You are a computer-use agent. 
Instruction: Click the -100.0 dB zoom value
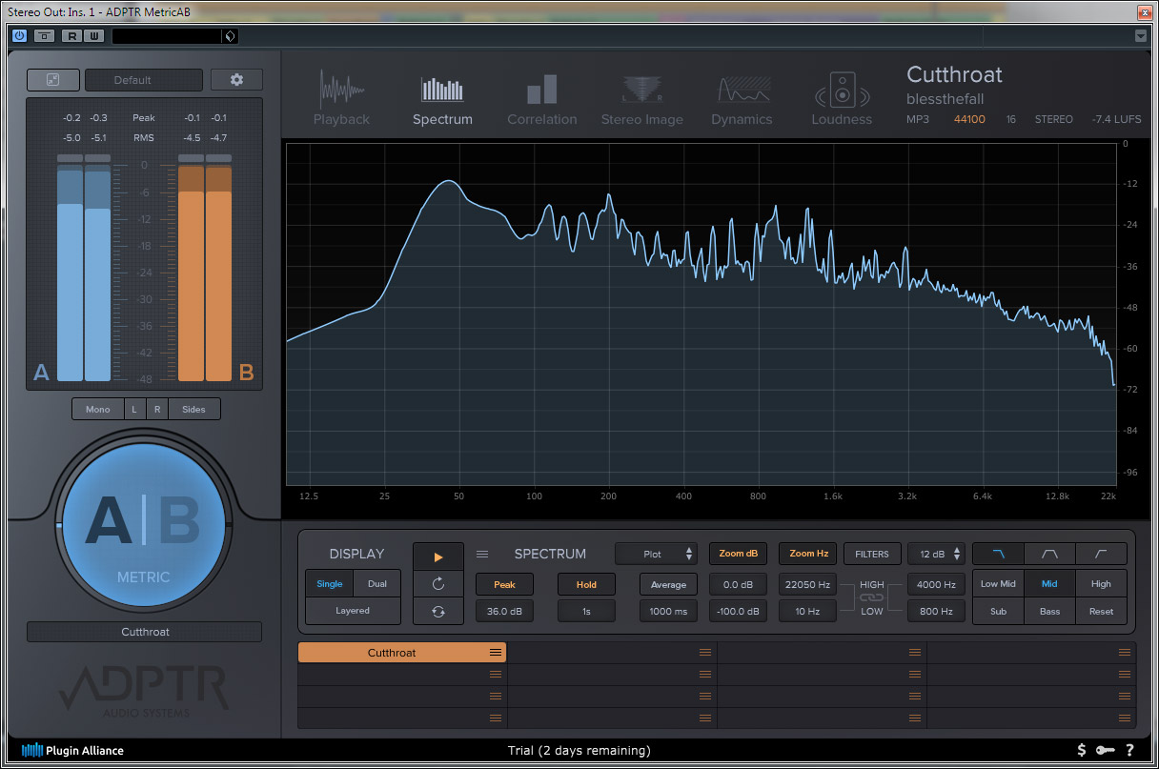pyautogui.click(x=739, y=611)
